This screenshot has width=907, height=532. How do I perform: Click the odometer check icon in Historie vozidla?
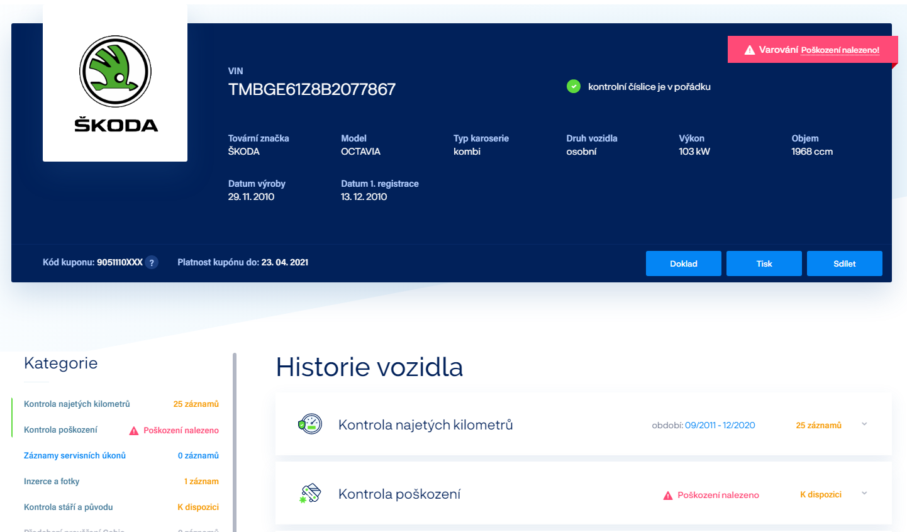310,424
